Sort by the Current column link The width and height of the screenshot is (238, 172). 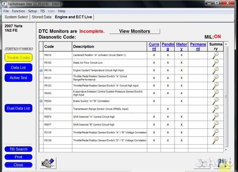[154, 46]
